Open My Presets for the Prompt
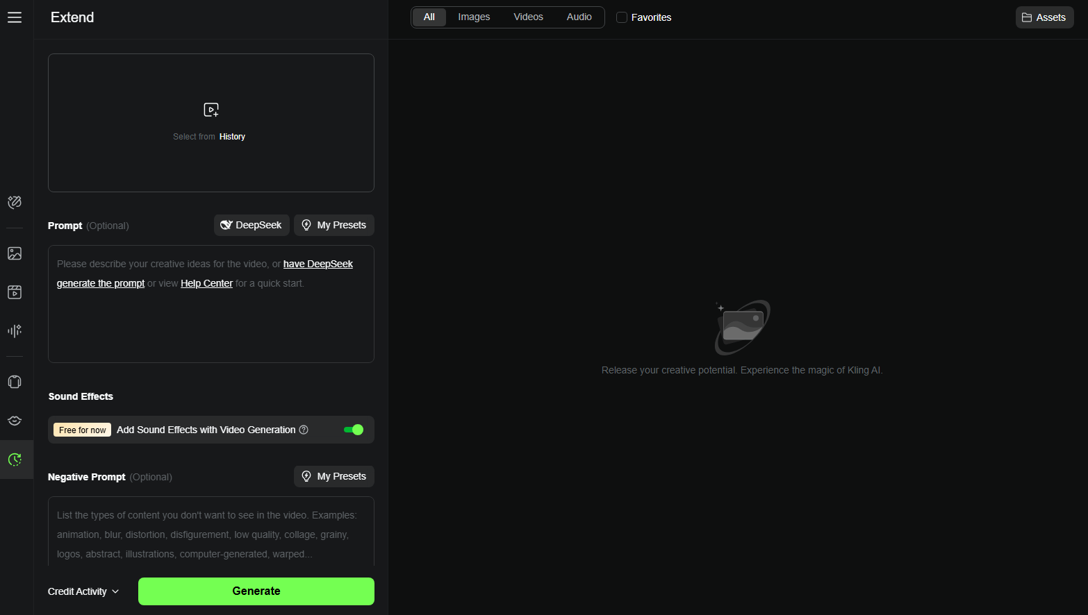The height and width of the screenshot is (615, 1088). pyautogui.click(x=334, y=225)
